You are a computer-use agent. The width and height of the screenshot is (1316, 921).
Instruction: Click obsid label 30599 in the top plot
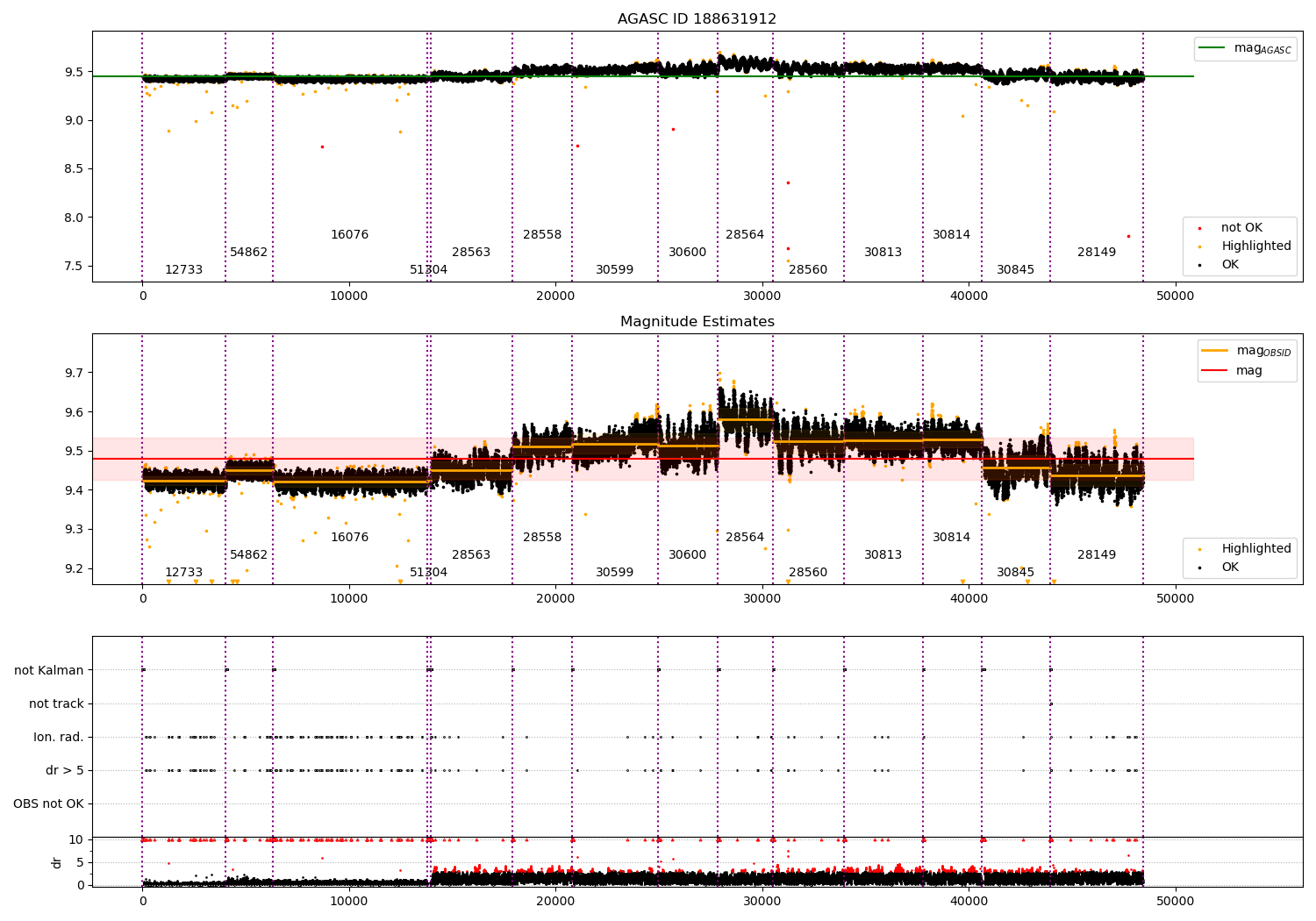[x=614, y=270]
